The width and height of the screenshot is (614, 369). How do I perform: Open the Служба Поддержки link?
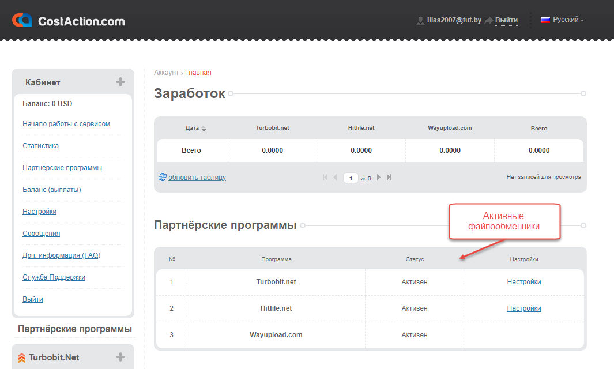tap(54, 277)
